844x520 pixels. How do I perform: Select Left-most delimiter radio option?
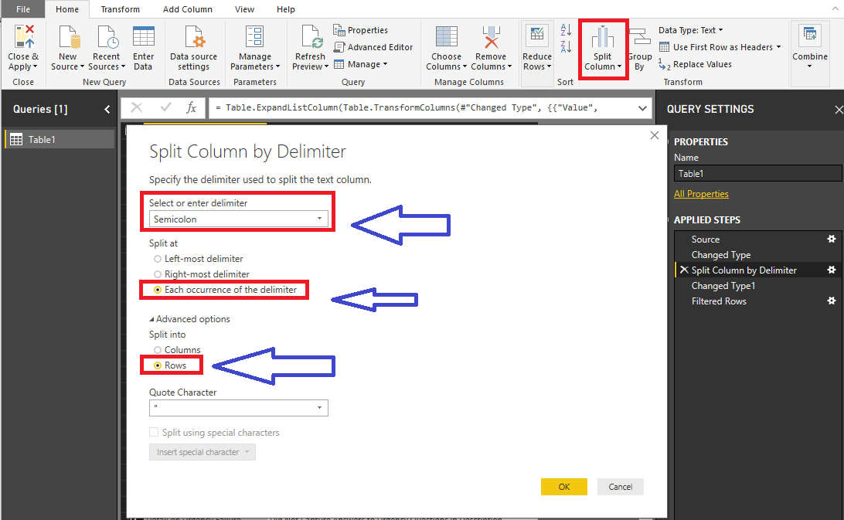point(158,259)
